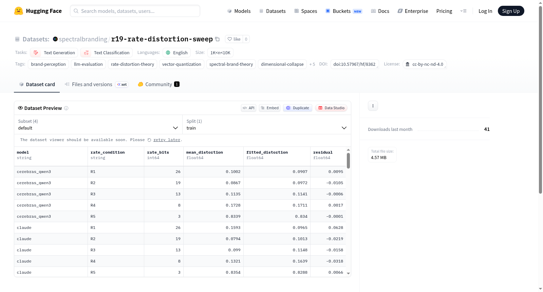543x292 pixels.
Task: Click the cell with value 0.1002
Action: coord(213,172)
